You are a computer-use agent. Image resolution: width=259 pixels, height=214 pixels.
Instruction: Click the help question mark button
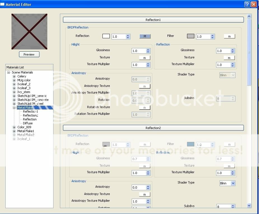[x=247, y=4]
